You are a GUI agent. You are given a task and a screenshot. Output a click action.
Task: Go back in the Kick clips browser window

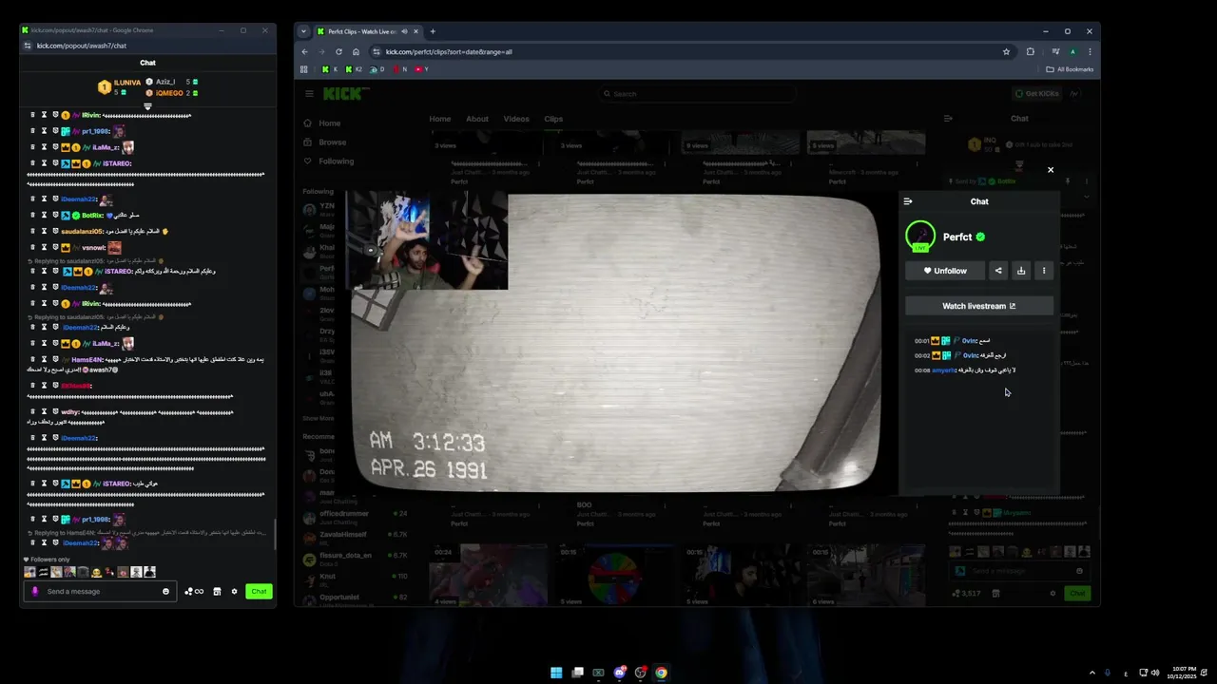tap(304, 51)
